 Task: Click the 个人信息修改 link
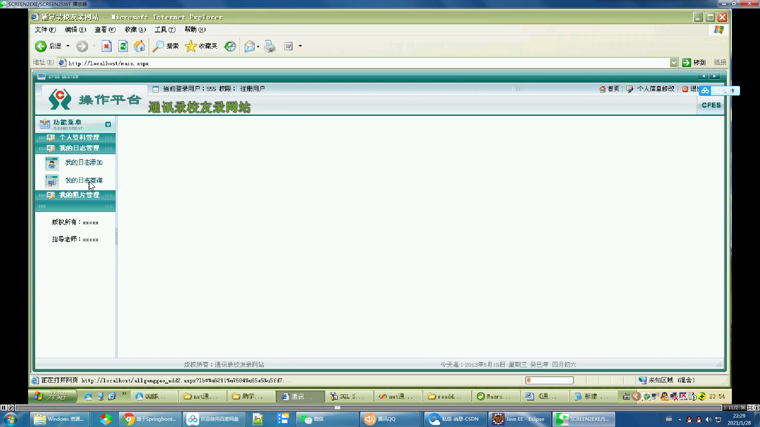(655, 89)
